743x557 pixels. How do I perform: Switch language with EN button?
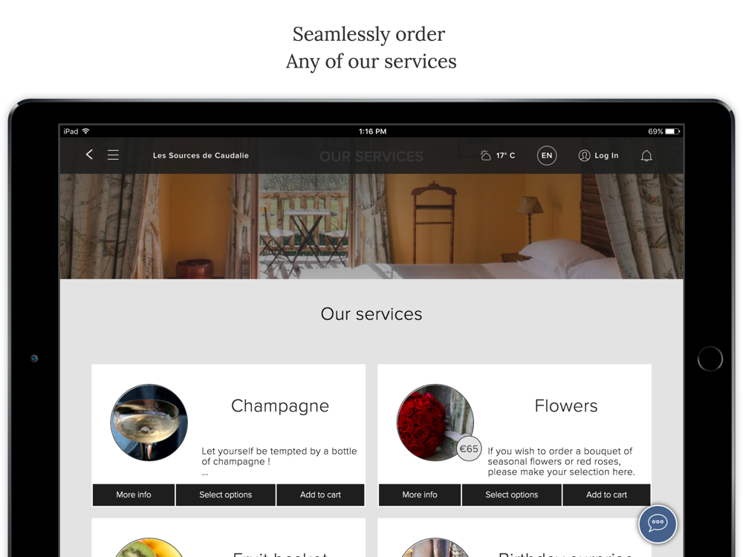(x=547, y=155)
